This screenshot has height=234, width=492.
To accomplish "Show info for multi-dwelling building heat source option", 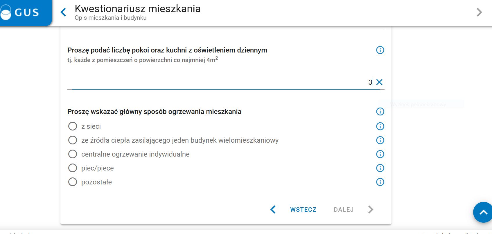I will (380, 140).
